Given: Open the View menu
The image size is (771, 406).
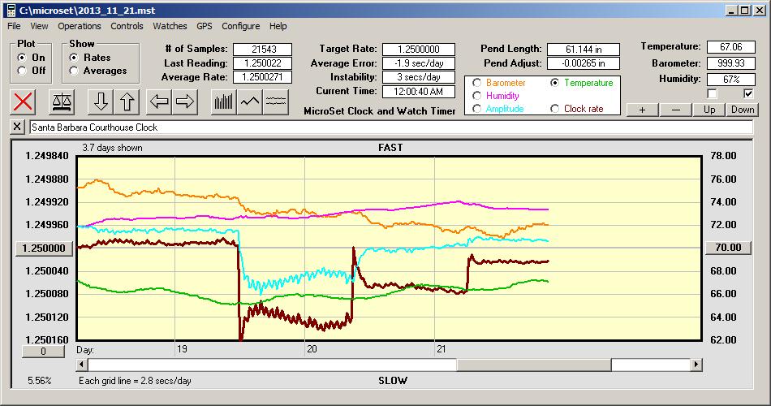Looking at the screenshot, I should click(39, 26).
